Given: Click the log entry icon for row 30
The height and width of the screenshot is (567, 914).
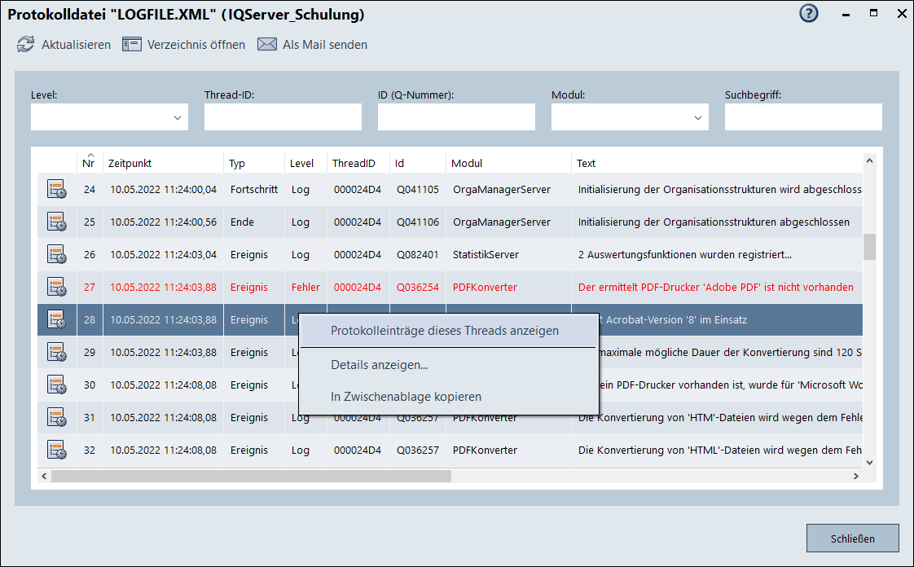Looking at the screenshot, I should [56, 385].
